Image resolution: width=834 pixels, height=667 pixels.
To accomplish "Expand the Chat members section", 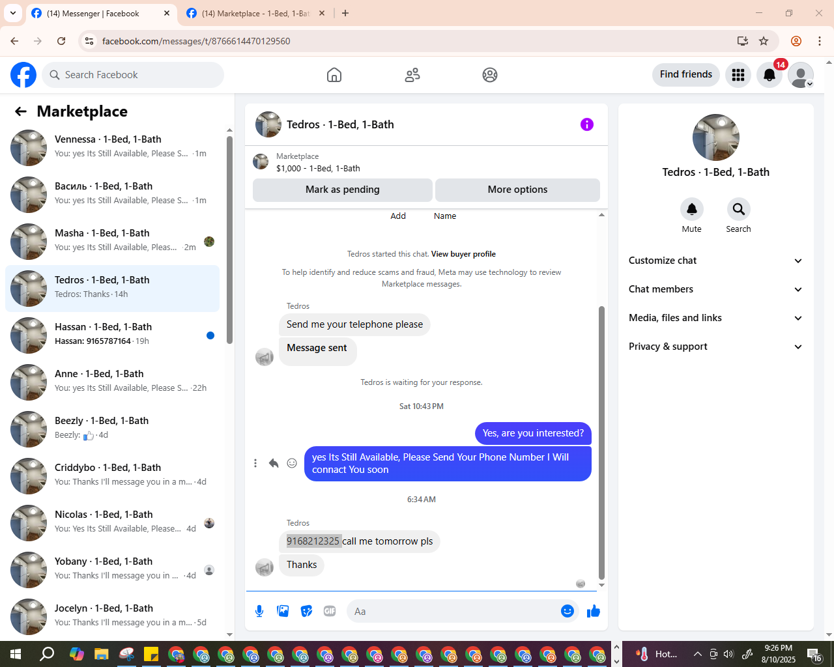I will (716, 289).
